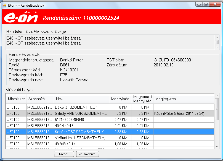This screenshot has width=223, height=161.
Task: Close the EForm - Rendelésadatok window
Action: pyautogui.click(x=215, y=4)
